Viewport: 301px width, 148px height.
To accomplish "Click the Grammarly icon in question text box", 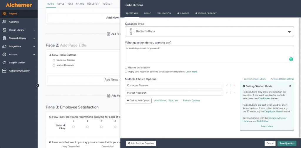I will click(x=291, y=59).
